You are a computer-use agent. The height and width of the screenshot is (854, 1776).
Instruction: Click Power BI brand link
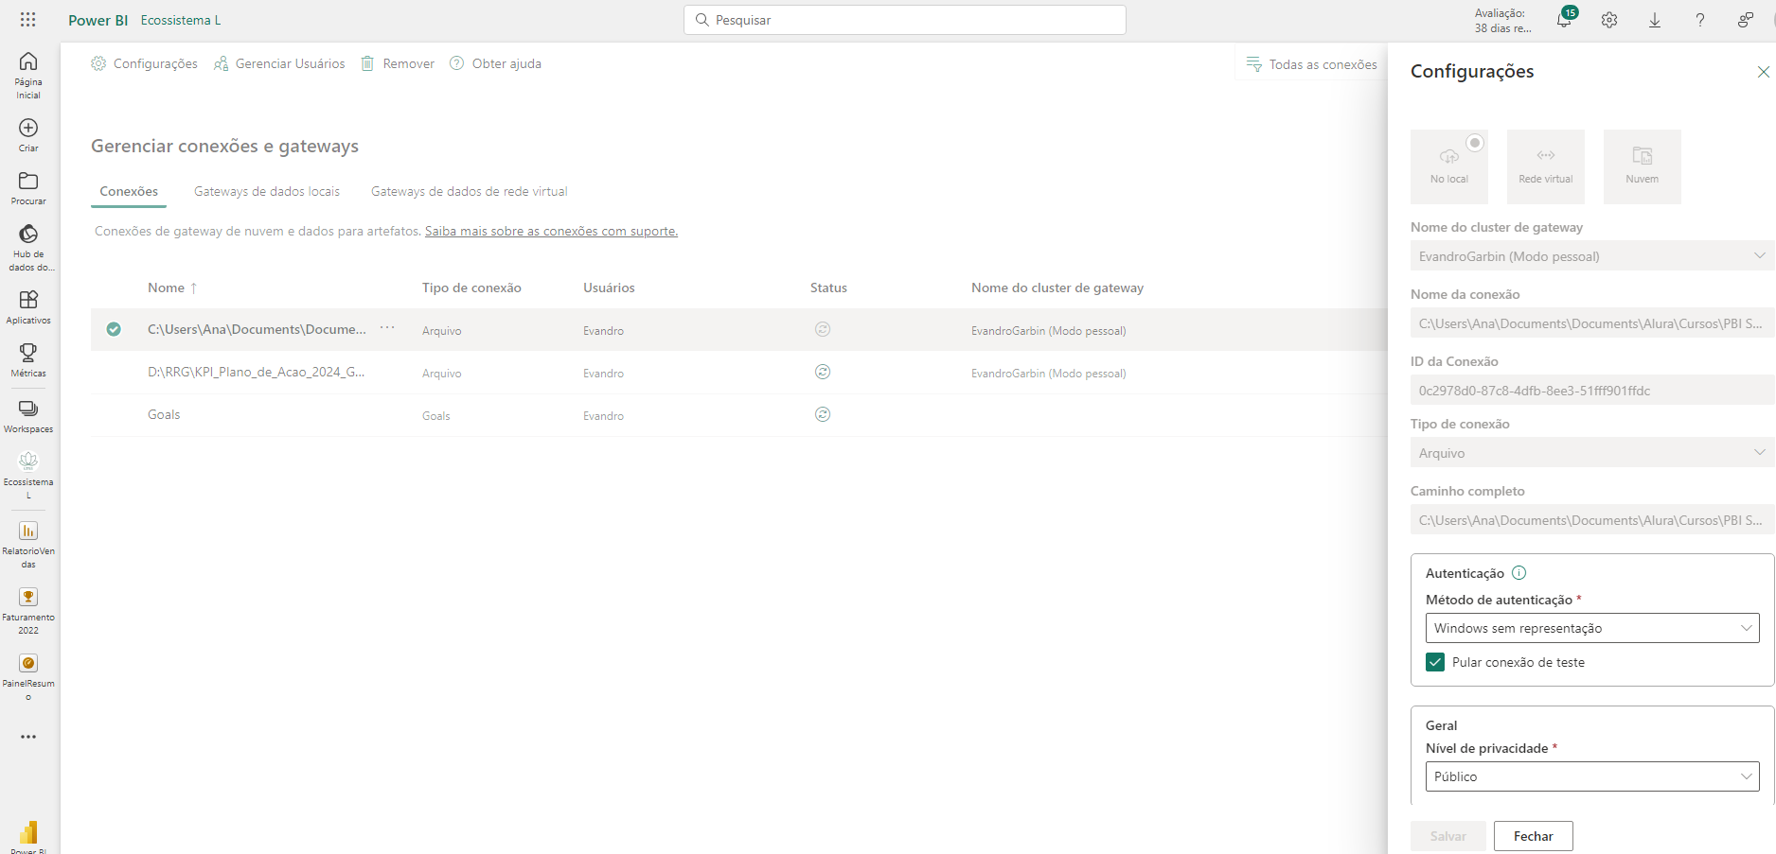point(98,20)
